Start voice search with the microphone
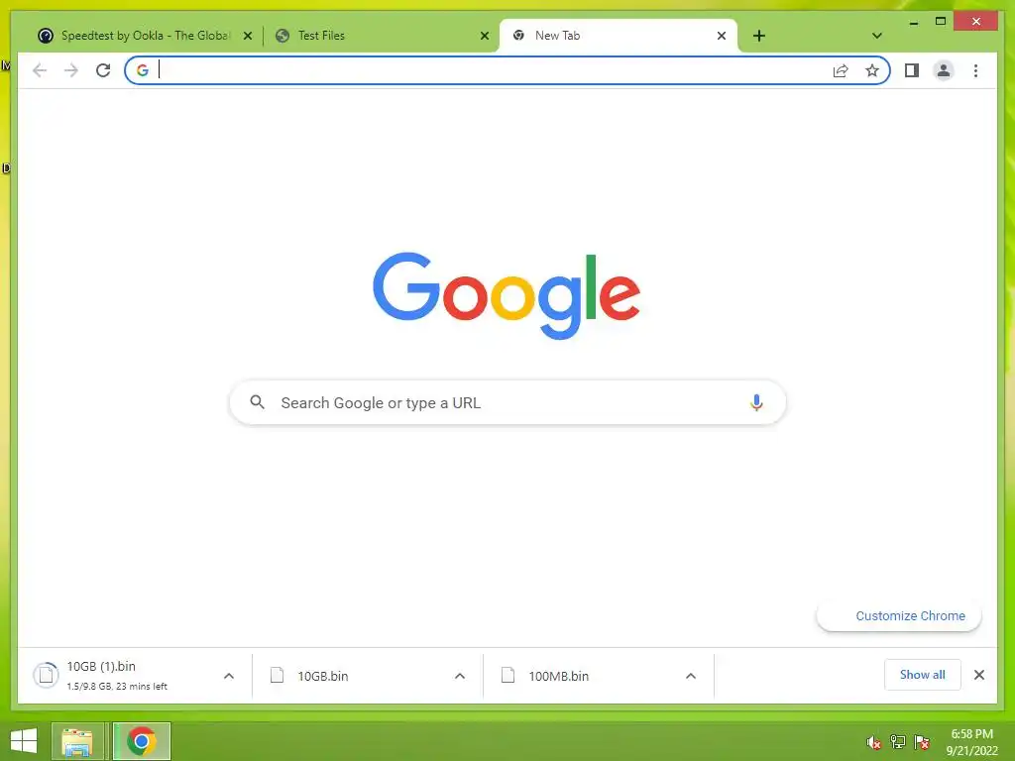Image resolution: width=1015 pixels, height=761 pixels. coord(756,402)
